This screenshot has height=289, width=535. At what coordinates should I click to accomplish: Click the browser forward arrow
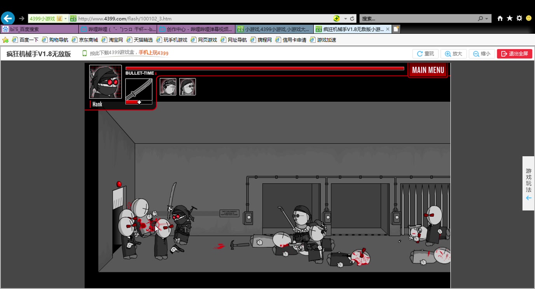coord(22,18)
